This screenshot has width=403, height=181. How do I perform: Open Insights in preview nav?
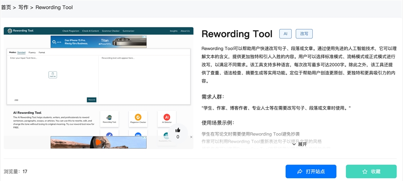coord(174,31)
